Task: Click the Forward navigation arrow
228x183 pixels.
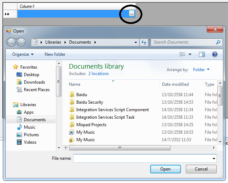Action: point(21,42)
